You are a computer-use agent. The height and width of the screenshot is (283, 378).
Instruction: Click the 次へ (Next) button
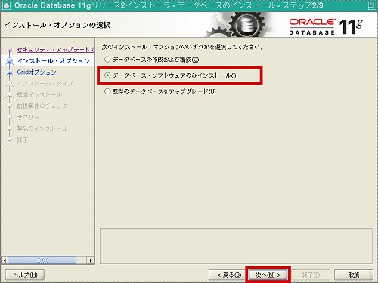tap(268, 275)
